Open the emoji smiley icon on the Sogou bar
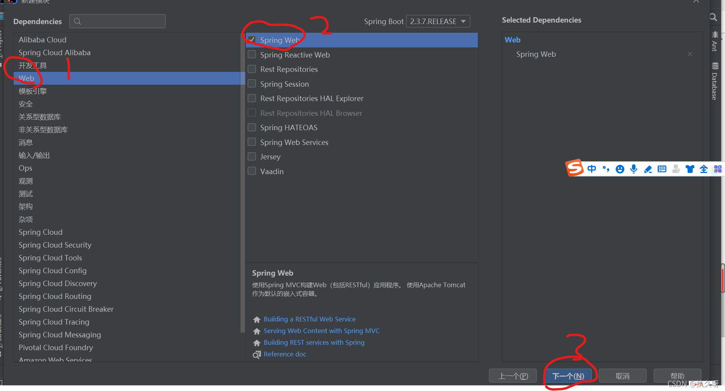Screen dimensions: 725x391 [620, 169]
